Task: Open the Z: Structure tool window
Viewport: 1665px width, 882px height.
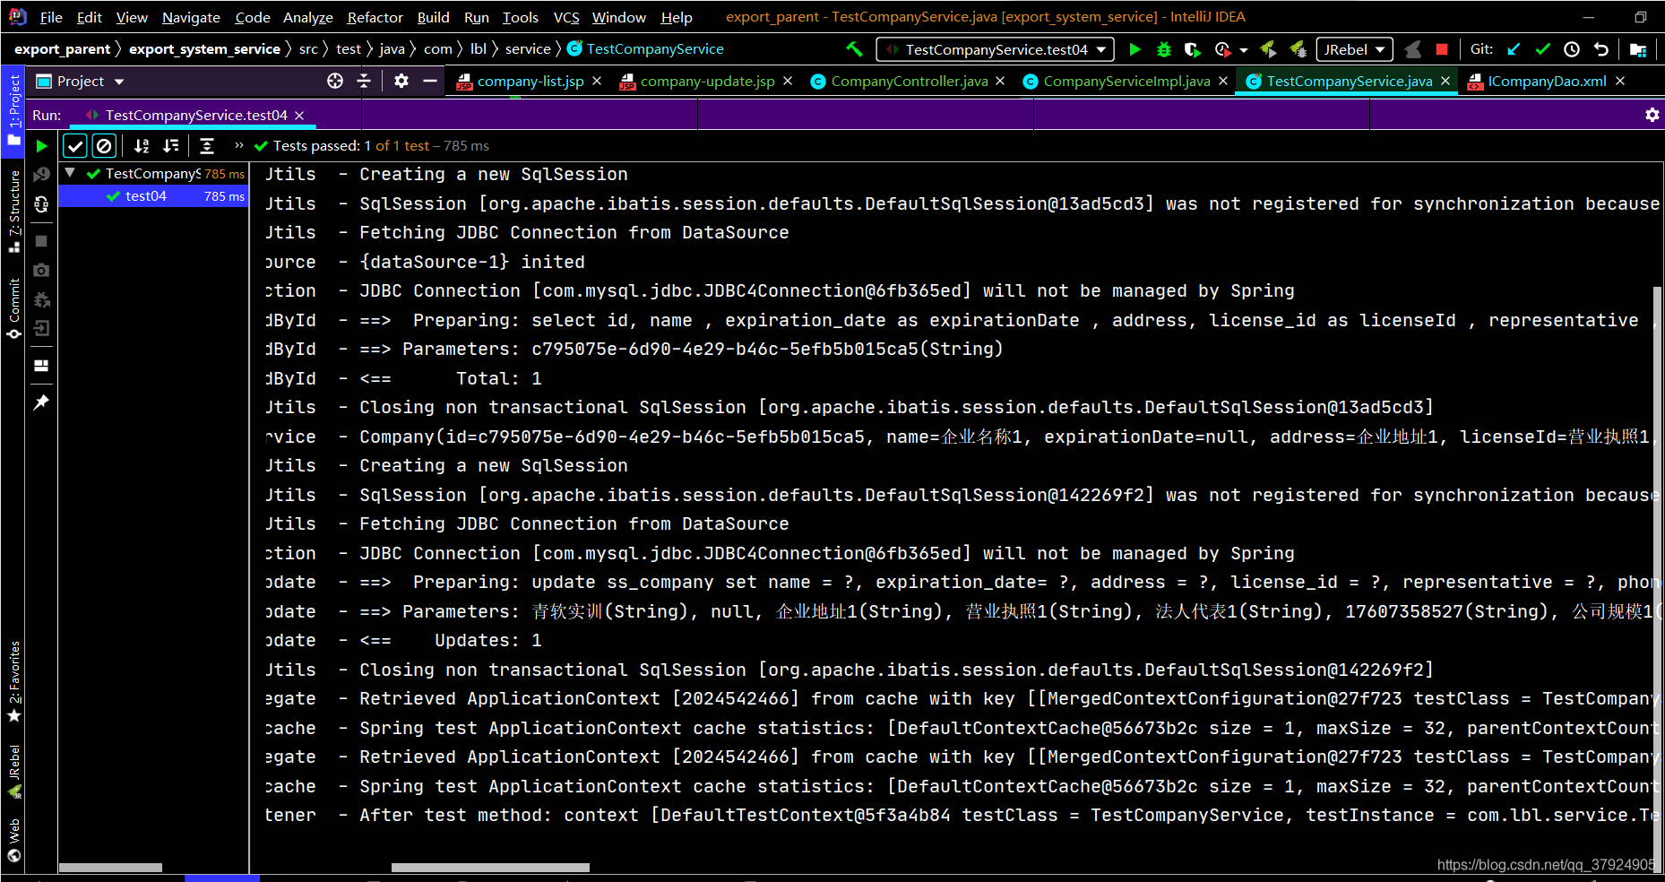Action: point(13,212)
